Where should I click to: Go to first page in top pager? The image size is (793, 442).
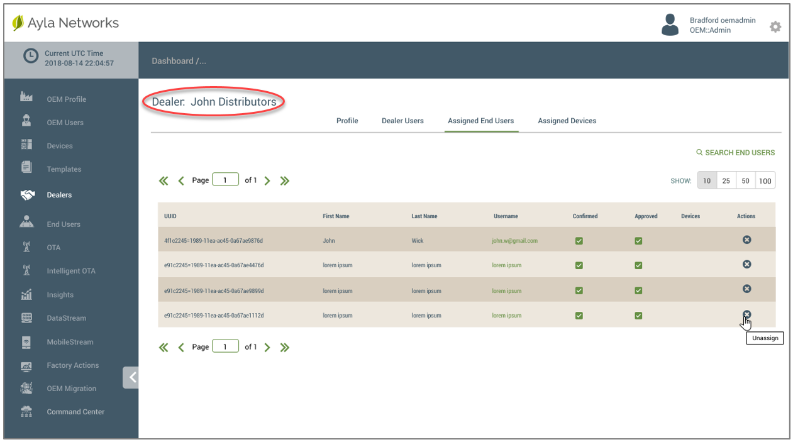point(164,180)
